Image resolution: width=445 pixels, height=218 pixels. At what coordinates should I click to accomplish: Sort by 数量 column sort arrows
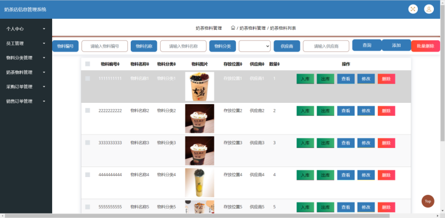coord(279,64)
